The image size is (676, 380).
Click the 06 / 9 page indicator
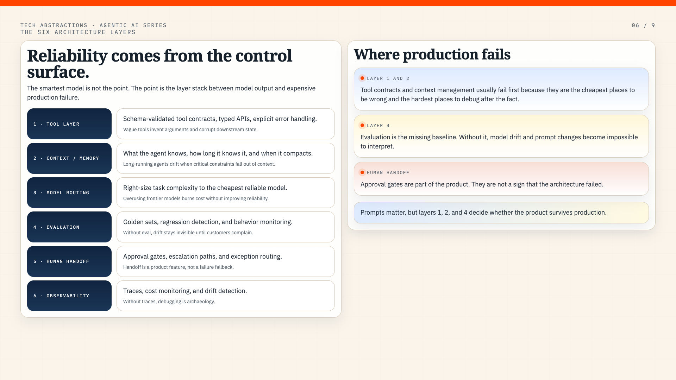pyautogui.click(x=643, y=25)
